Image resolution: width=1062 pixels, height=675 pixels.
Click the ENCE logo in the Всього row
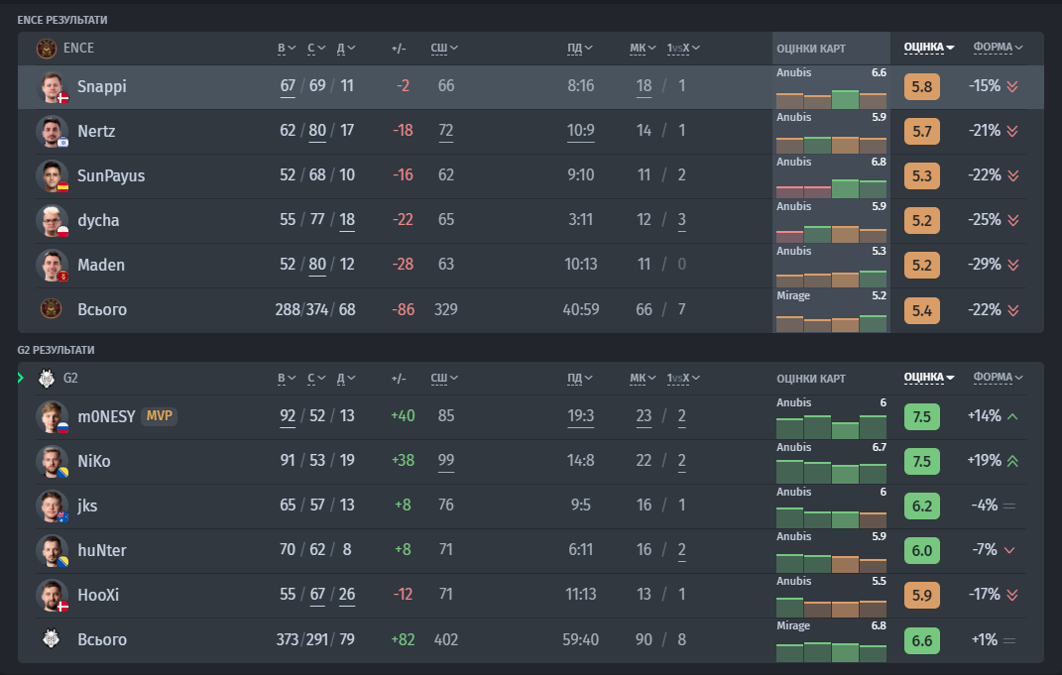(x=51, y=309)
